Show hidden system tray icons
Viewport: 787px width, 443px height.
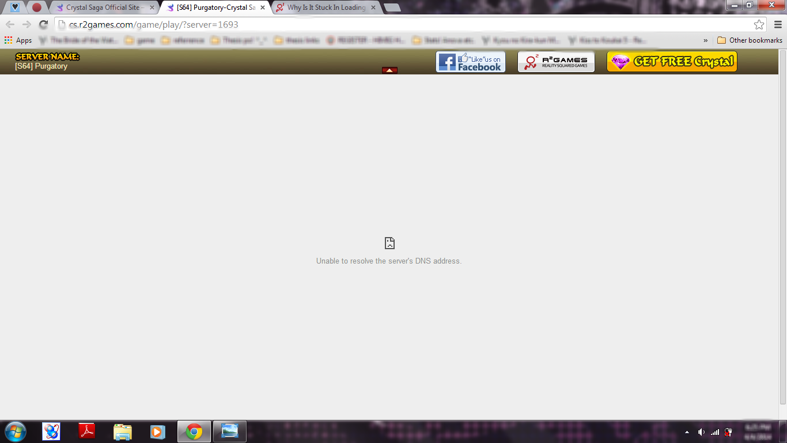coord(687,432)
